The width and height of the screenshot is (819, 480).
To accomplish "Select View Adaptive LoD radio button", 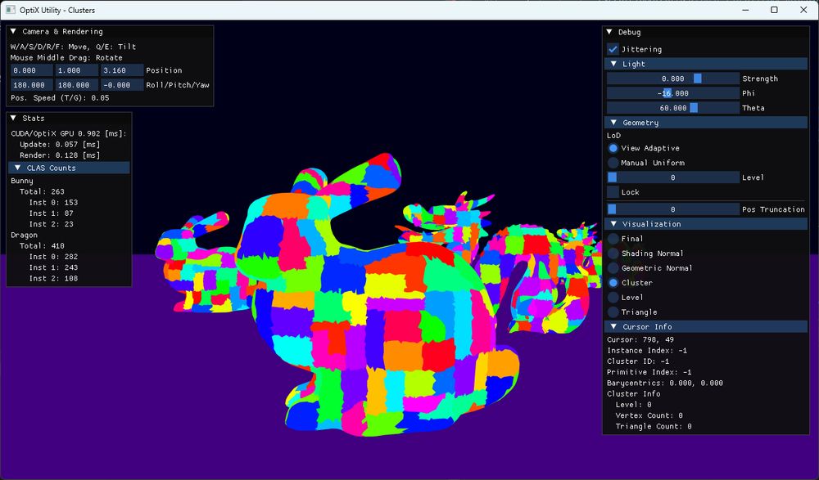I will coord(613,148).
